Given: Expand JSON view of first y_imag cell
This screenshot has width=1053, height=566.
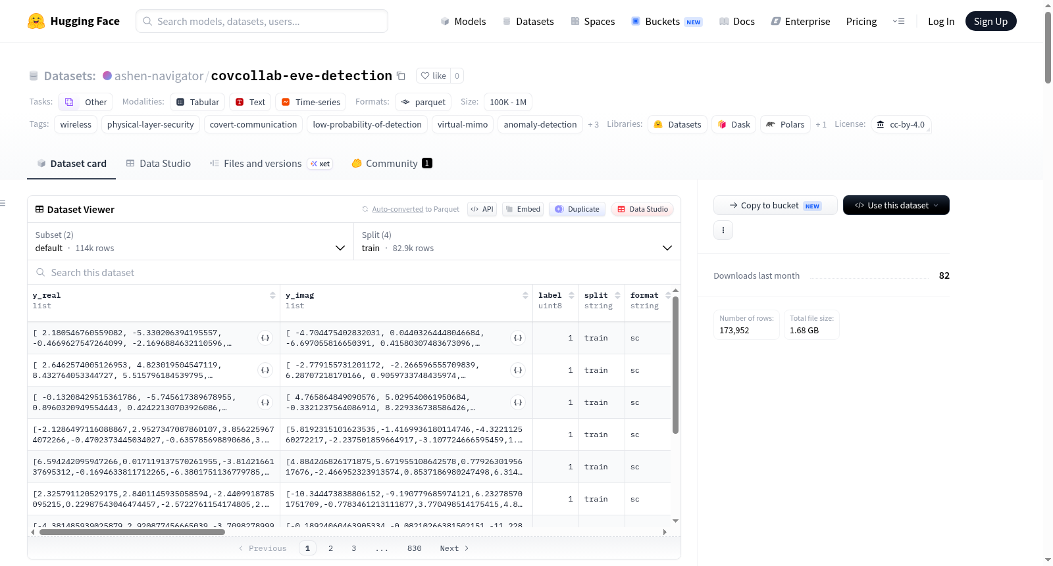Looking at the screenshot, I should 518,338.
